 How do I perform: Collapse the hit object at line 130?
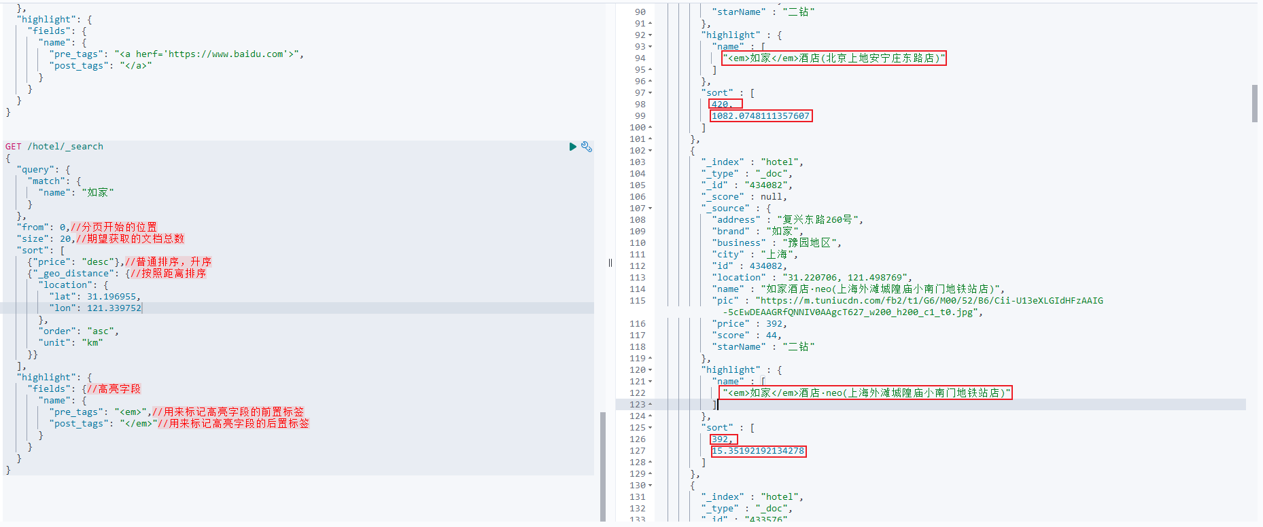tap(651, 486)
